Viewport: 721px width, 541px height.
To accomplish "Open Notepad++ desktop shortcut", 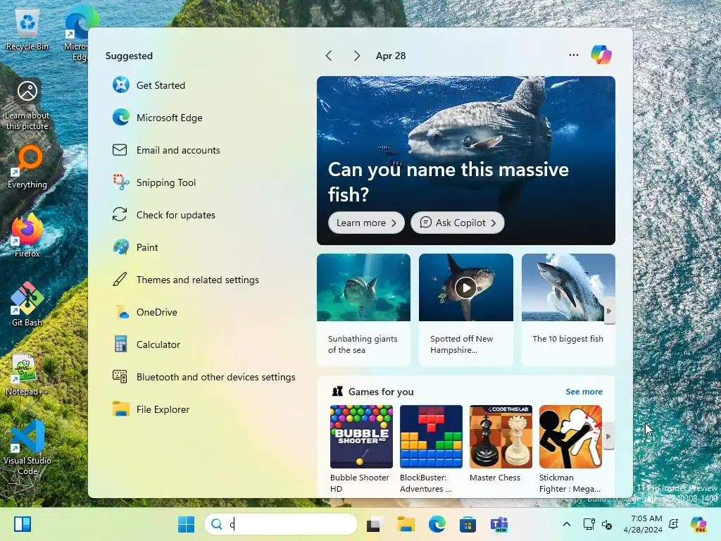I will (x=27, y=374).
